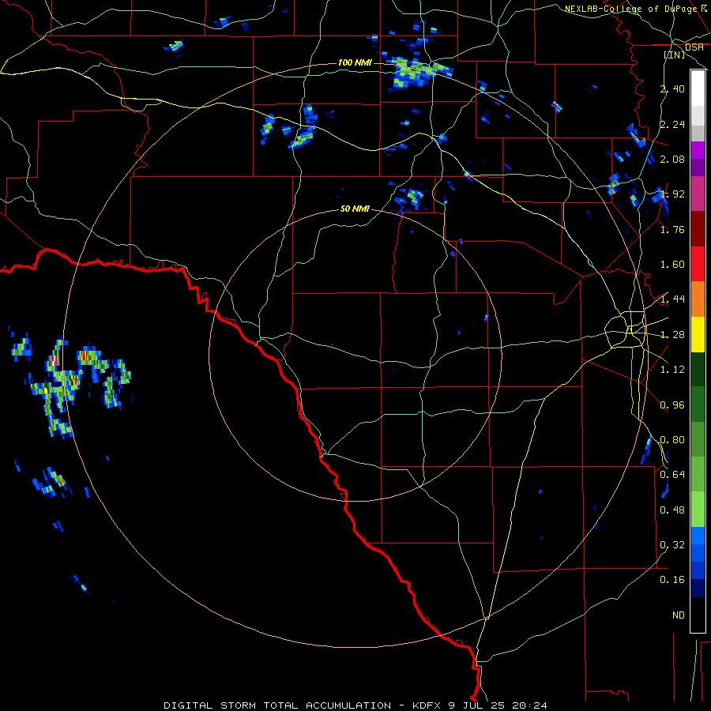Image resolution: width=711 pixels, height=711 pixels.
Task: Select the light green swatch near 0.48
Action: 698,510
